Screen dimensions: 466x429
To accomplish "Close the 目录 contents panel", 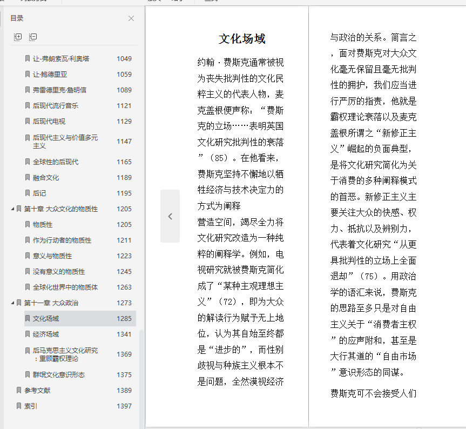I will pos(131,18).
